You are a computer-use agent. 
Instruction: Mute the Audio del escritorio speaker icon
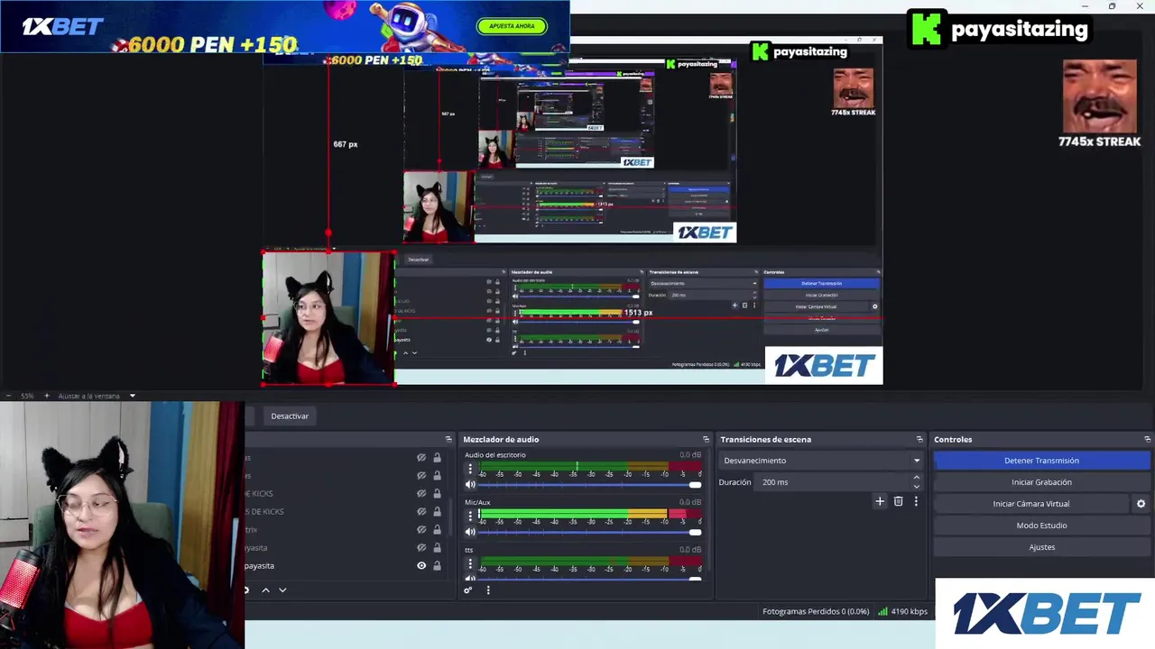(470, 485)
